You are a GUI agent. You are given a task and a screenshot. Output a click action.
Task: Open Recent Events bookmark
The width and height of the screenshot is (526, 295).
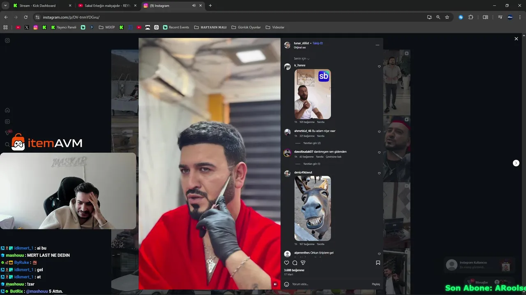(x=176, y=27)
